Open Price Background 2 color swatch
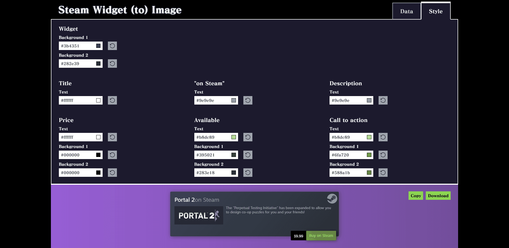This screenshot has width=509, height=248. tap(98, 173)
